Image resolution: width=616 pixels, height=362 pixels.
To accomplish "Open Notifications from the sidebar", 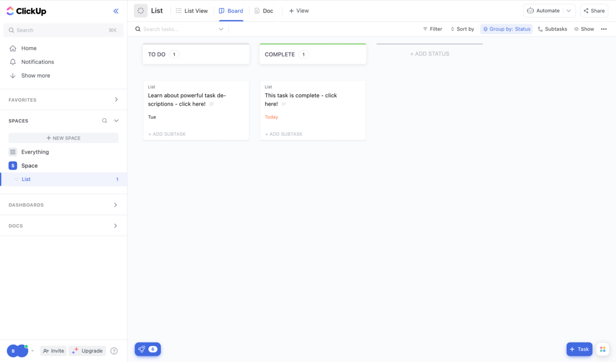I will pos(37,61).
